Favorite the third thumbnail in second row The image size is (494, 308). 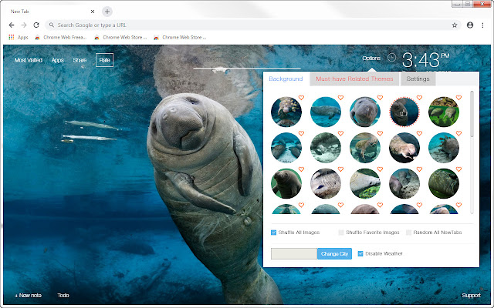point(380,133)
